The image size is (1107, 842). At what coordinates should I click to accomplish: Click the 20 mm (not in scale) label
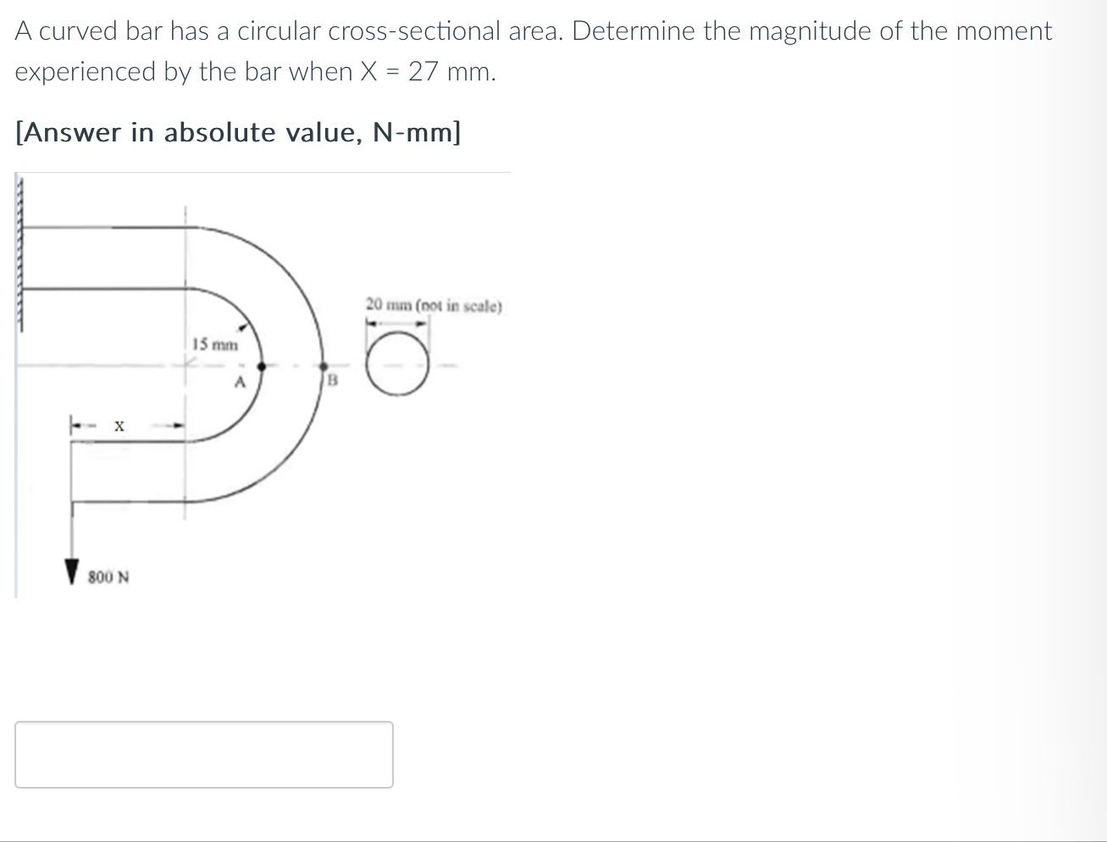[x=434, y=306]
